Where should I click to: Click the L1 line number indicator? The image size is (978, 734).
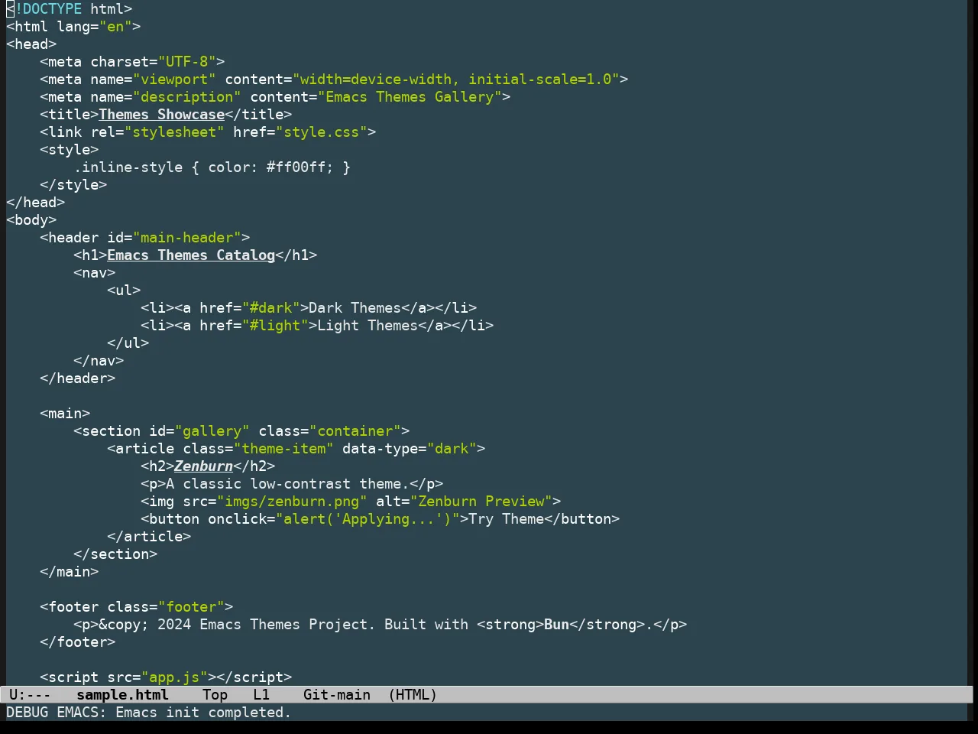coord(261,695)
